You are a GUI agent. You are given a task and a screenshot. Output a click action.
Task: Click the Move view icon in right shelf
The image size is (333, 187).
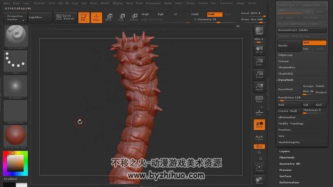[x=259, y=180]
